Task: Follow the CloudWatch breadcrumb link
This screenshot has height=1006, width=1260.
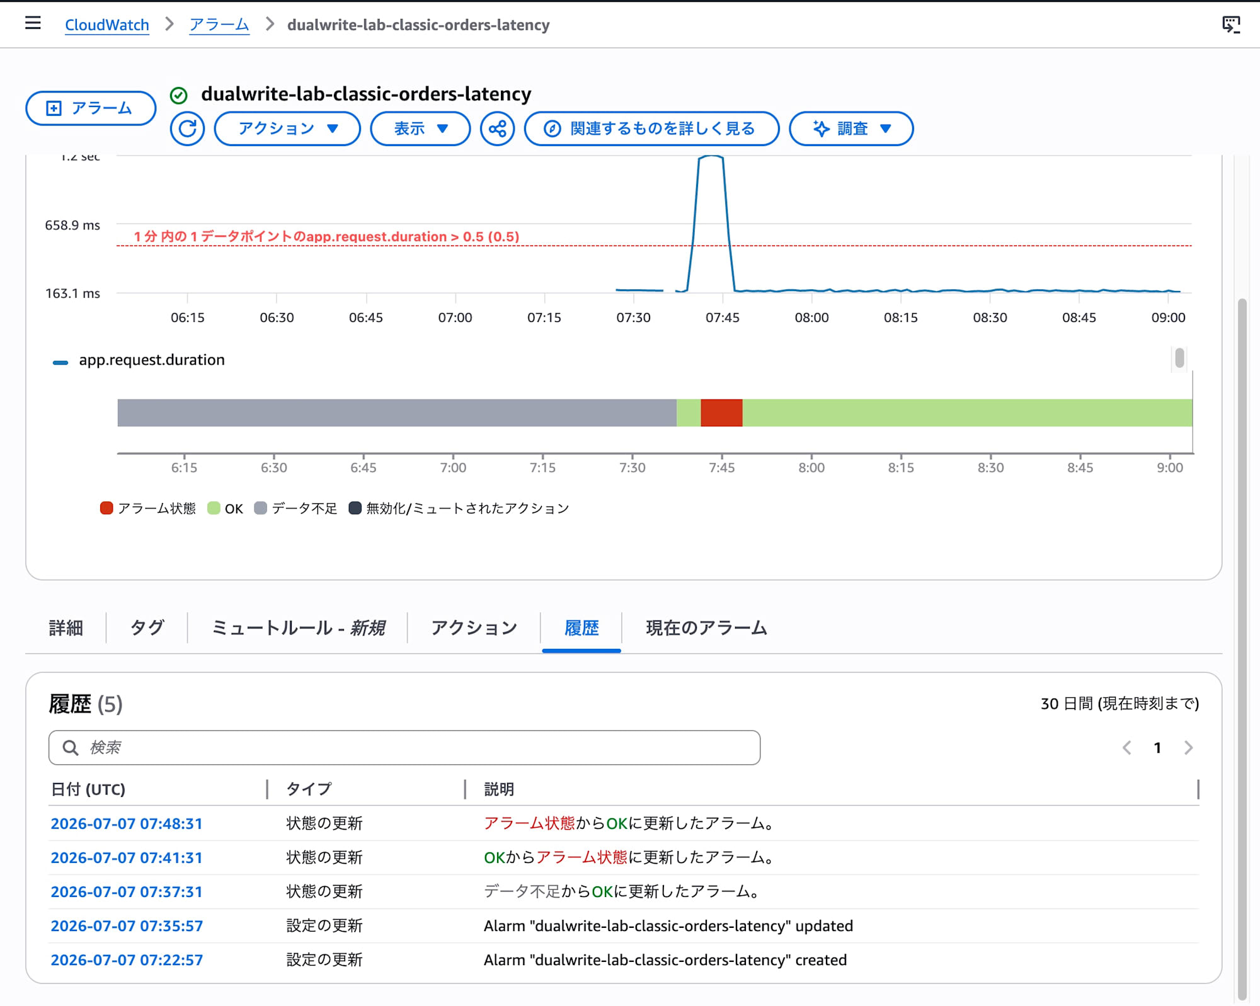Action: tap(107, 25)
